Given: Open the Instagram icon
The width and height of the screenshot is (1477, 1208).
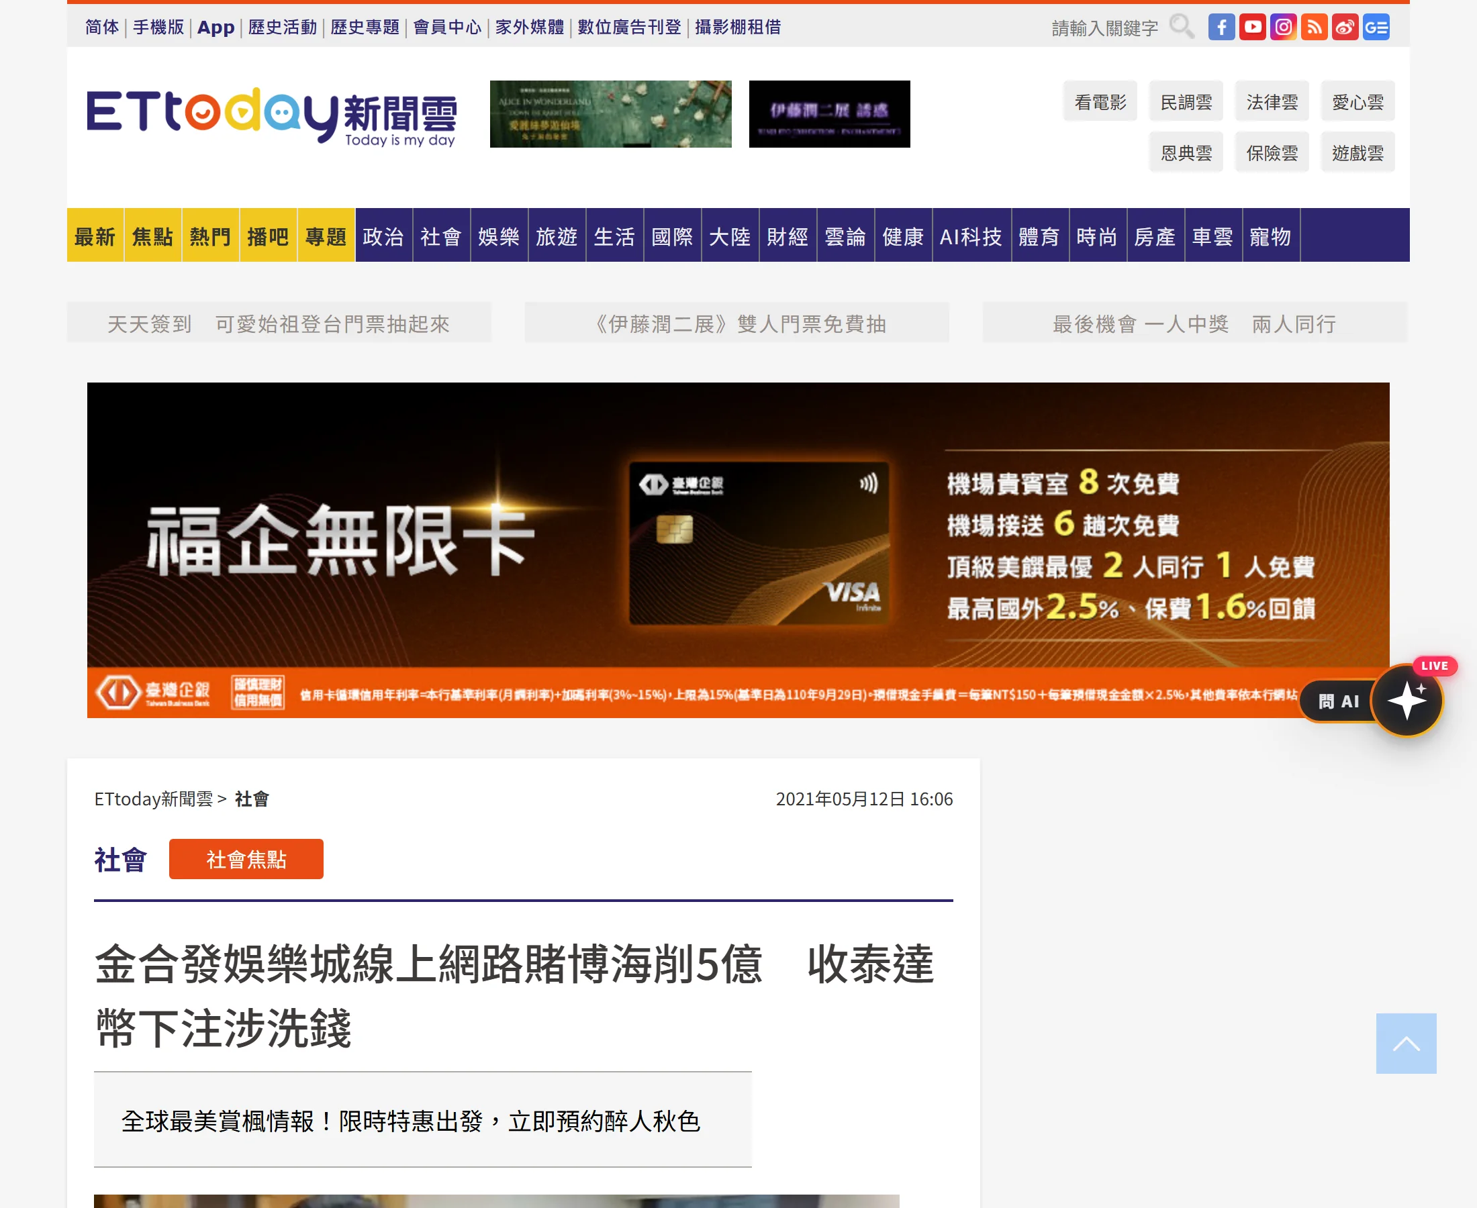Looking at the screenshot, I should tap(1283, 27).
